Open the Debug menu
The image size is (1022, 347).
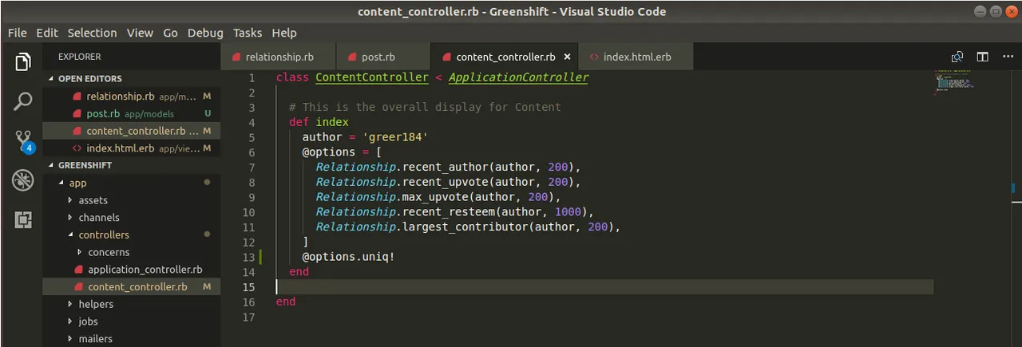click(x=205, y=33)
